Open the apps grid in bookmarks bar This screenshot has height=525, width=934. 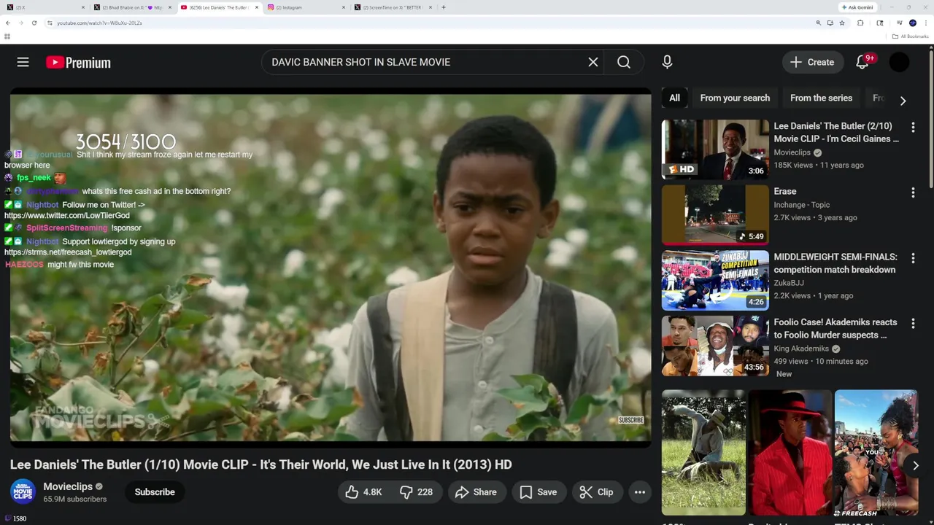[x=7, y=36]
